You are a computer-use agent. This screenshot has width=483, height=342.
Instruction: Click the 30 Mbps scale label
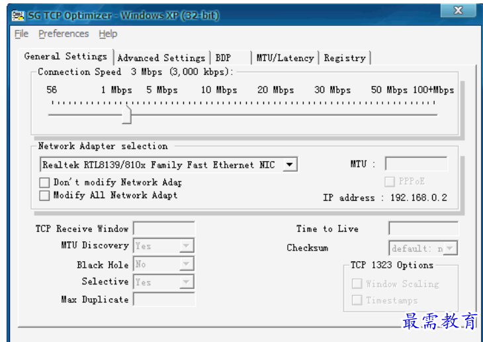tap(333, 90)
